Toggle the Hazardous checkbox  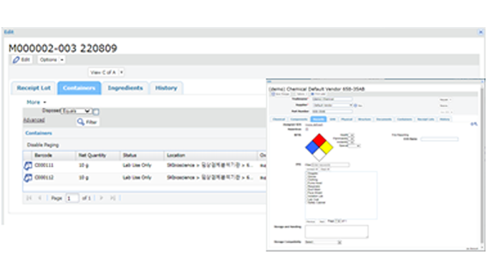307,129
